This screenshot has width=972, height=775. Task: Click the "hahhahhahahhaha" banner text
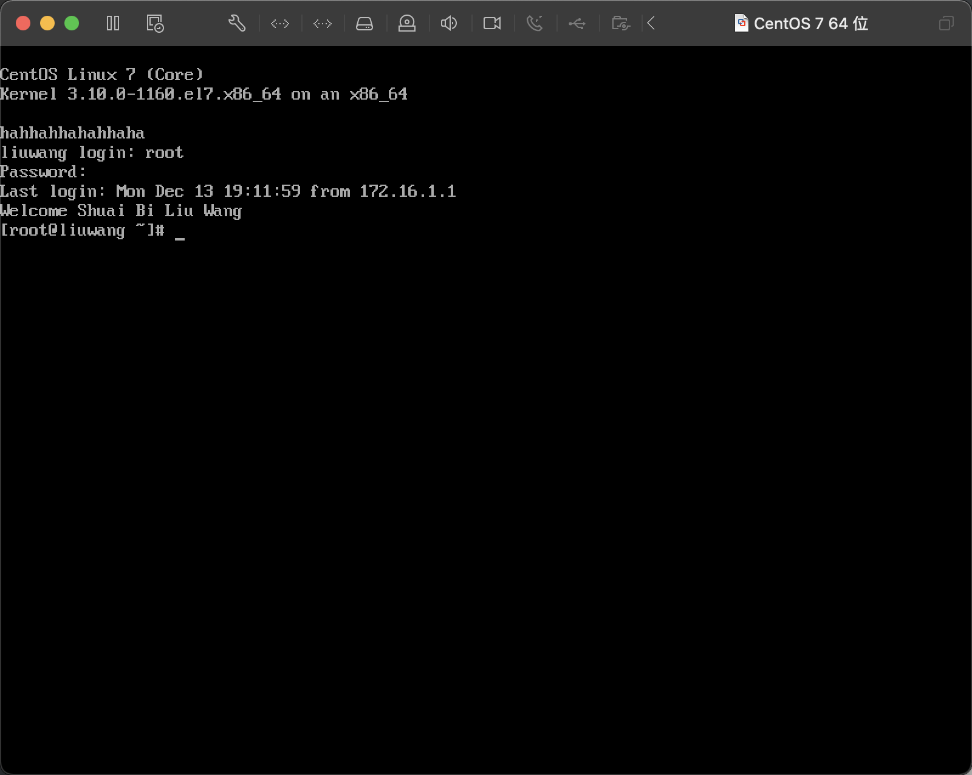(72, 133)
